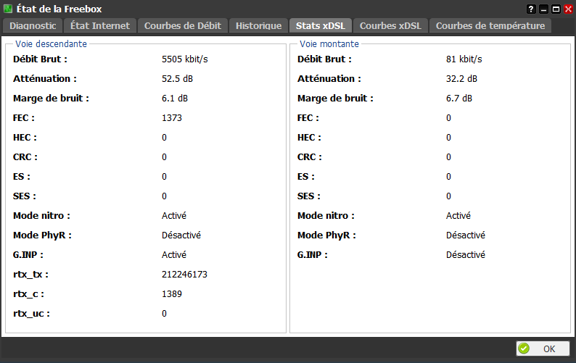
Task: Click the downstream Débit Brut label
Action: point(40,59)
